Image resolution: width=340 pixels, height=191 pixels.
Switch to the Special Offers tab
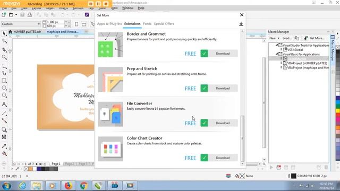[x=164, y=23]
